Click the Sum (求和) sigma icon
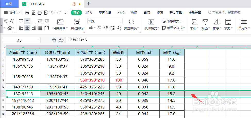This screenshot has height=118, width=251. pyautogui.click(x=194, y=22)
